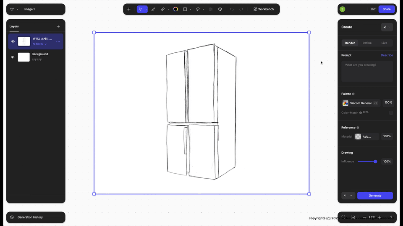Hide the sketch layer via eye icon

coord(13,41)
